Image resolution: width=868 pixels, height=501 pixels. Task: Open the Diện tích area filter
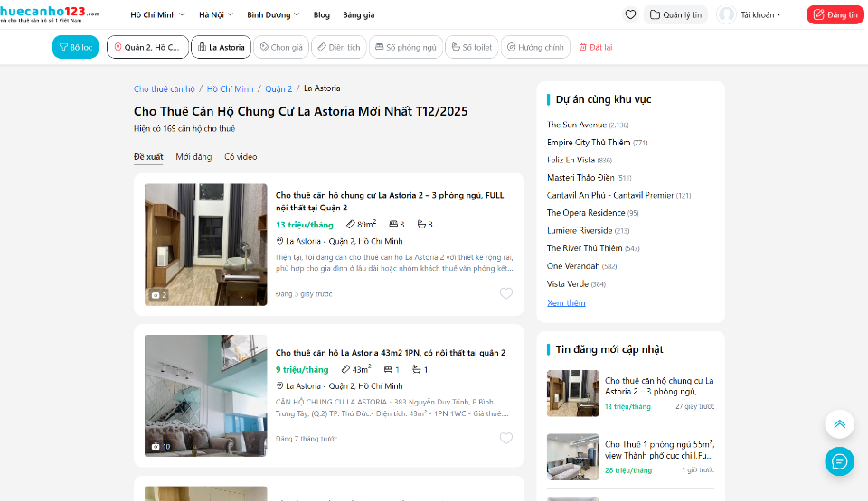click(339, 47)
